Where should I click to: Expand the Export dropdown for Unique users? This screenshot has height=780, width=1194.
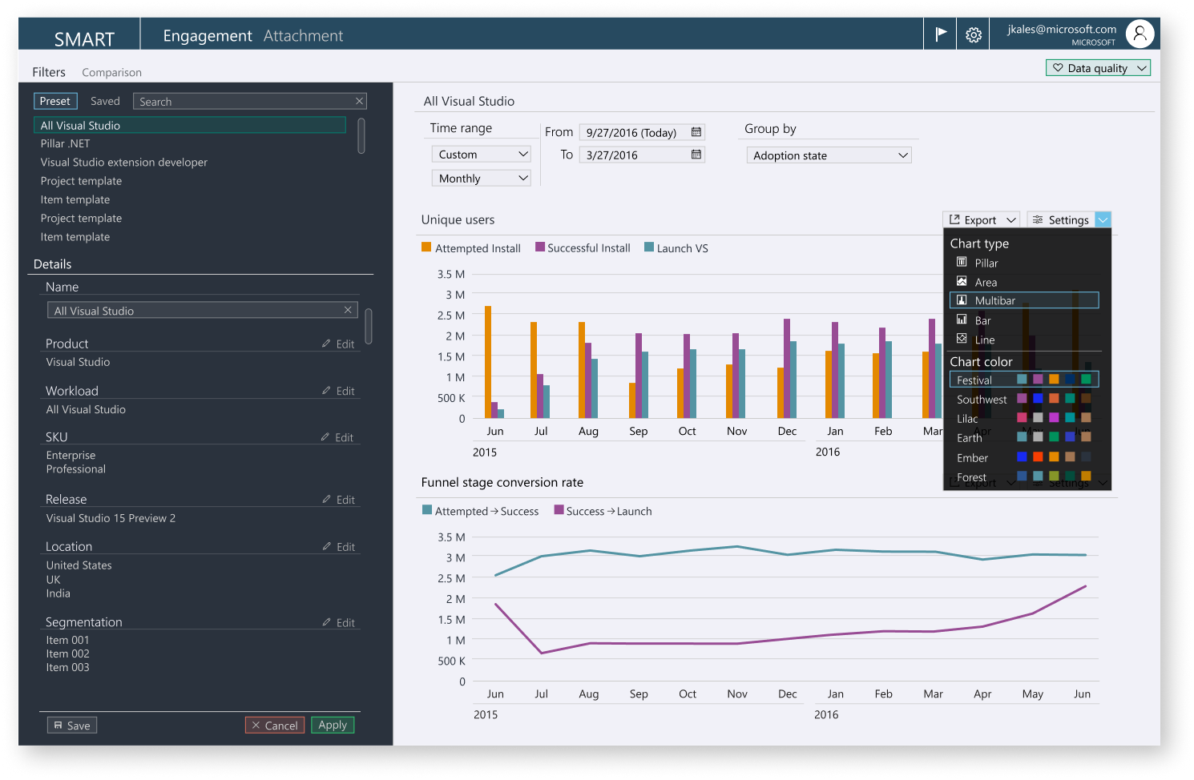pos(1011,219)
